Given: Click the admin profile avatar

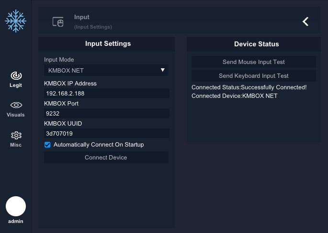Looking at the screenshot, I should point(16,206).
